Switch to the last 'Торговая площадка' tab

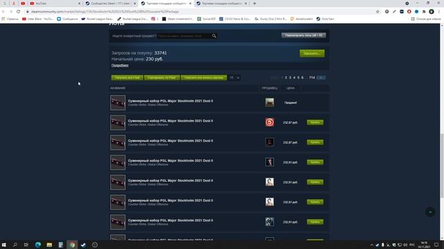coord(221,3)
